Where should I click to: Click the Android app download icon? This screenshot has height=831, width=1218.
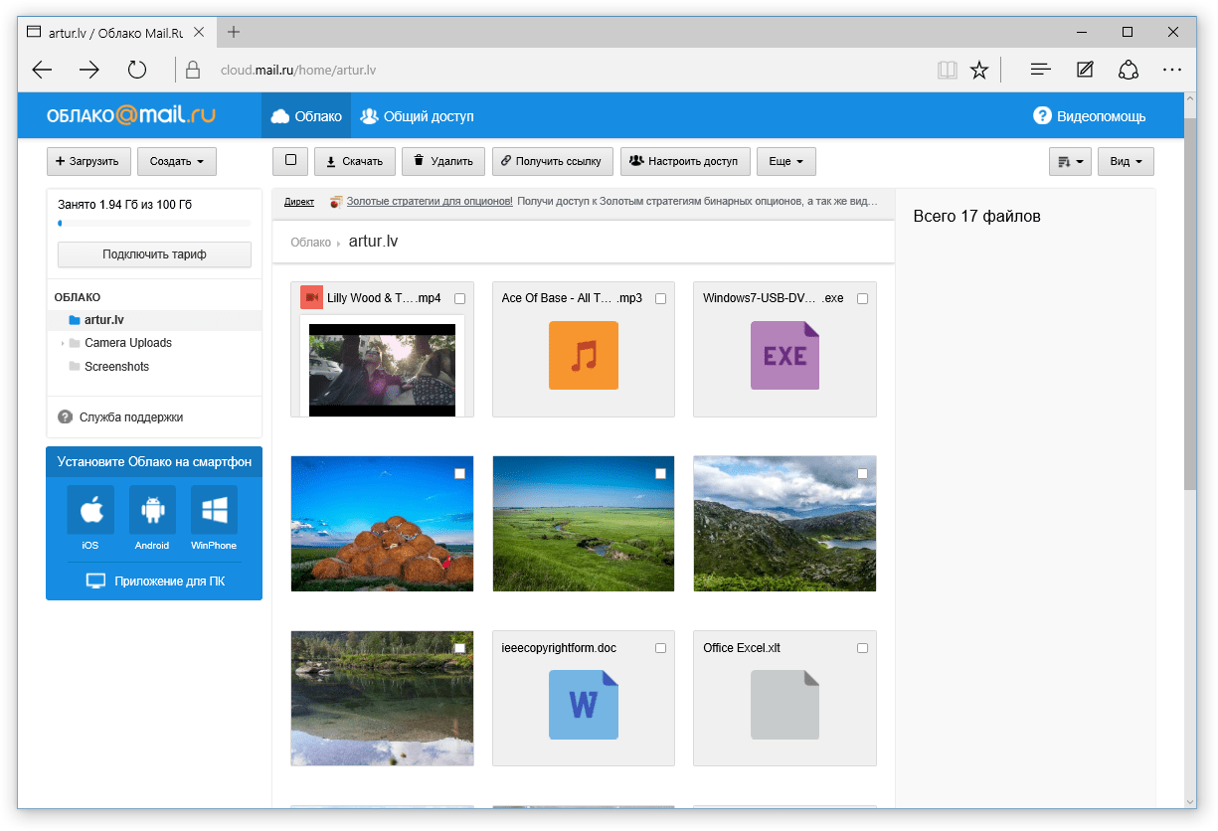click(152, 510)
